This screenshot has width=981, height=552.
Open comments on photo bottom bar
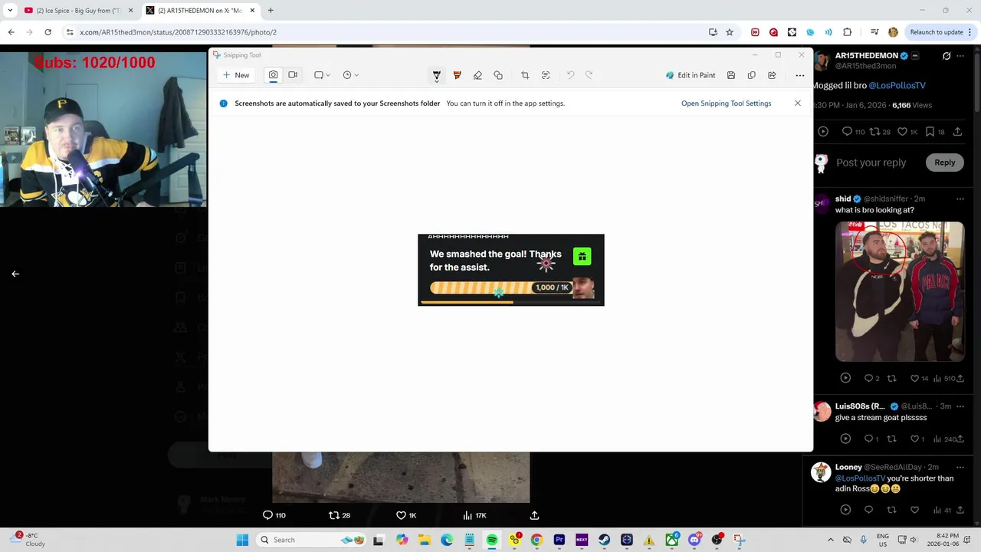274,515
